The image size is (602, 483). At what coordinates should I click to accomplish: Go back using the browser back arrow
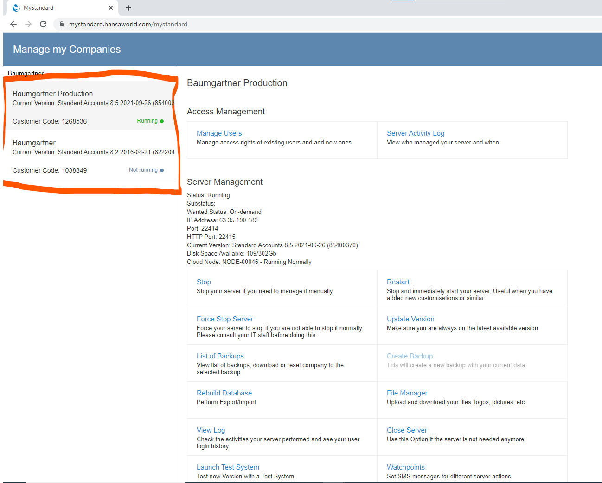[x=13, y=24]
